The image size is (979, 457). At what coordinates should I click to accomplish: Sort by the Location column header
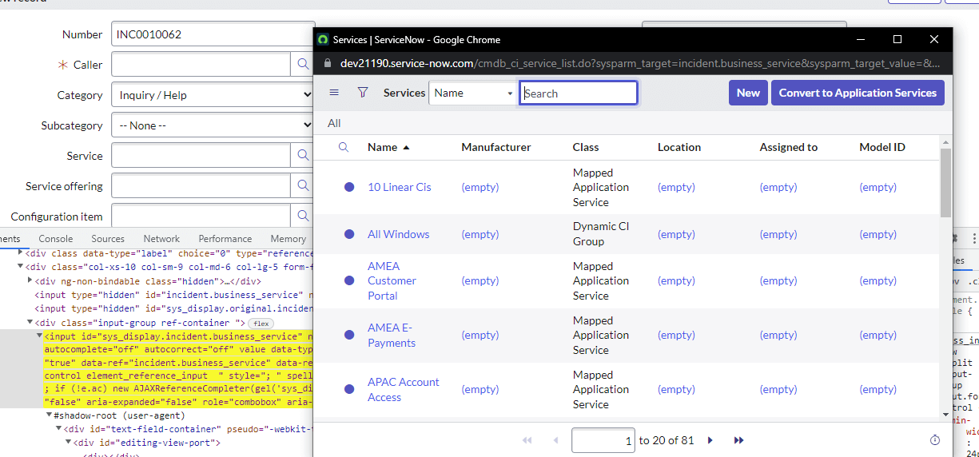tap(679, 147)
